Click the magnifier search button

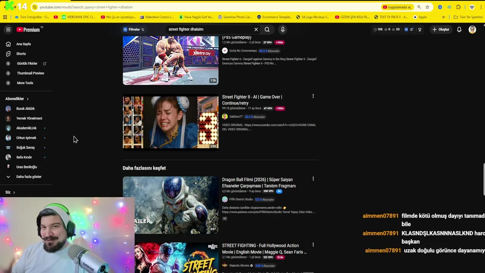pos(267,30)
